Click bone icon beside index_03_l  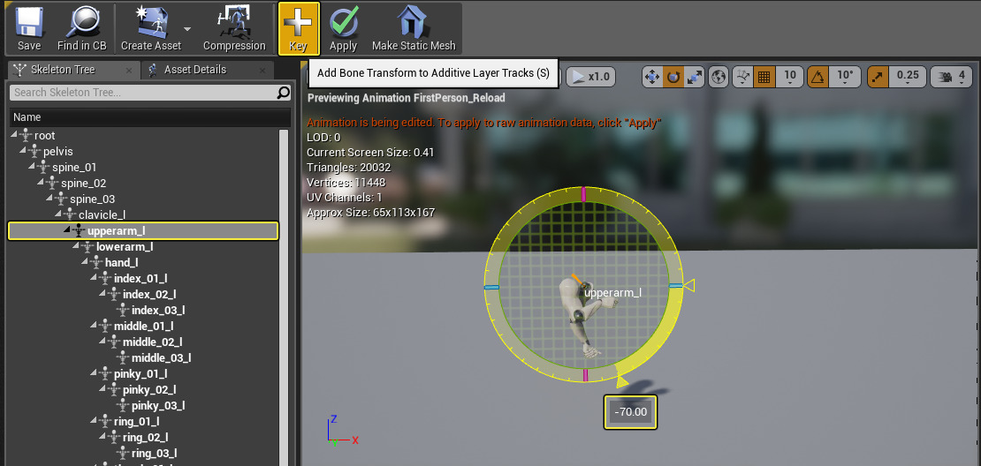[122, 310]
